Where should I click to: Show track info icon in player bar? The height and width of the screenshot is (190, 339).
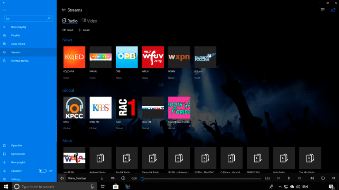pyautogui.click(x=123, y=178)
